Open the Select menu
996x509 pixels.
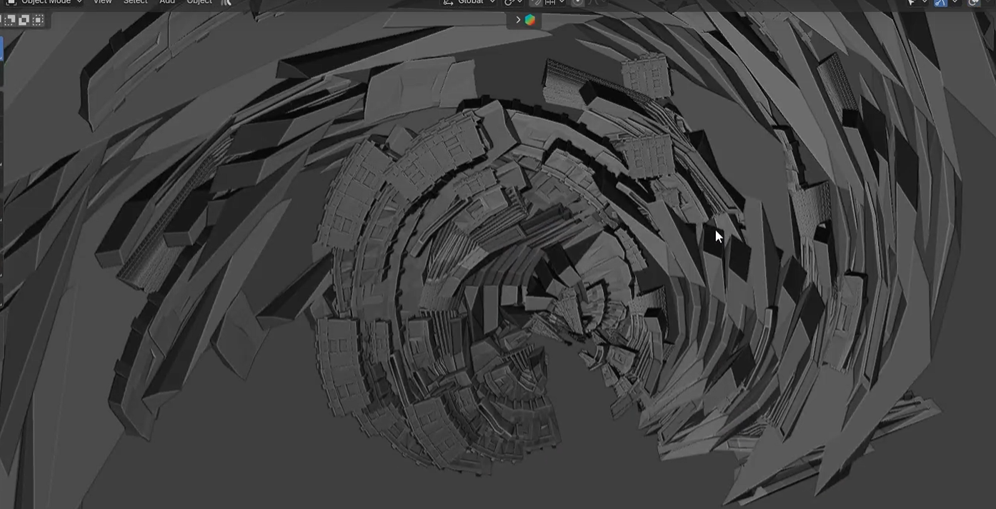click(x=135, y=2)
